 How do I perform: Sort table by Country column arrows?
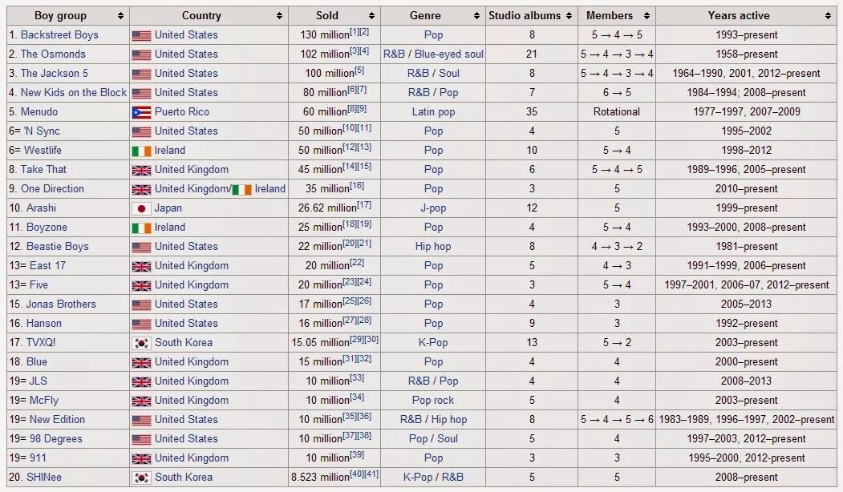(x=279, y=15)
